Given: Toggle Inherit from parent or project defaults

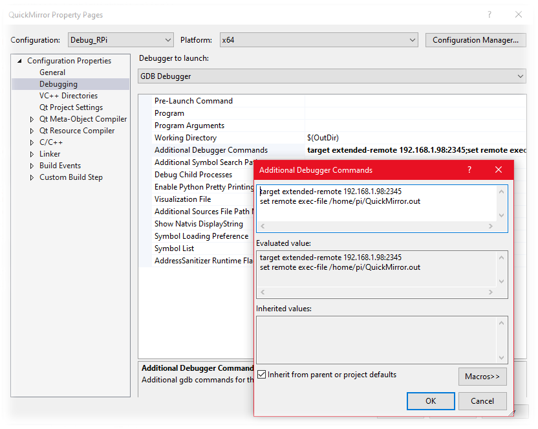Looking at the screenshot, I should (262, 375).
